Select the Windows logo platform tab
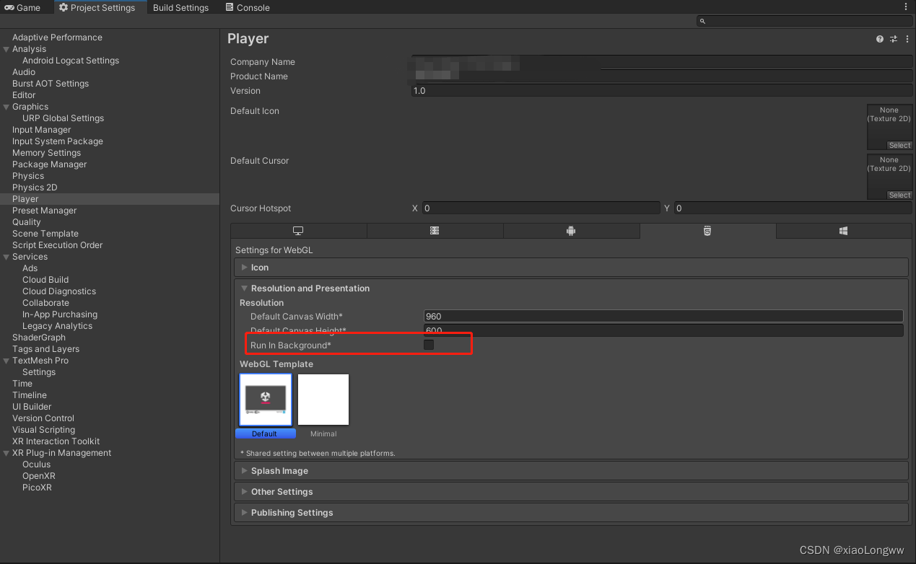 point(843,231)
